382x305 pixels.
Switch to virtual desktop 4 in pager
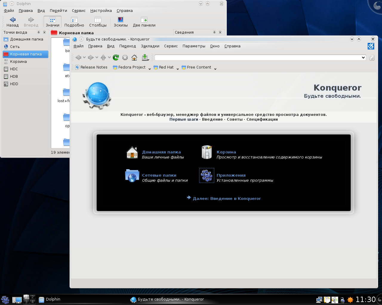pos(32,302)
